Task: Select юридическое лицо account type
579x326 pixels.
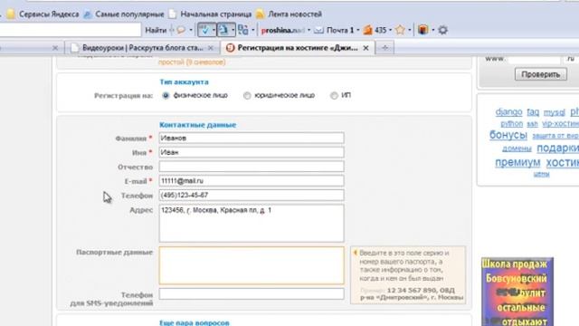Action: pos(247,96)
